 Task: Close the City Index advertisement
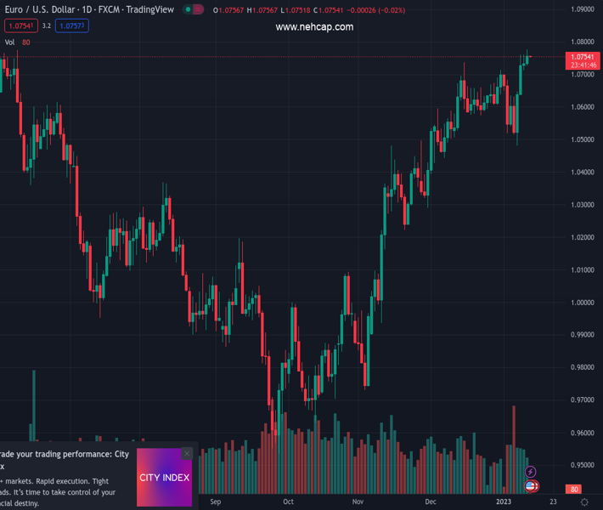[x=187, y=454]
